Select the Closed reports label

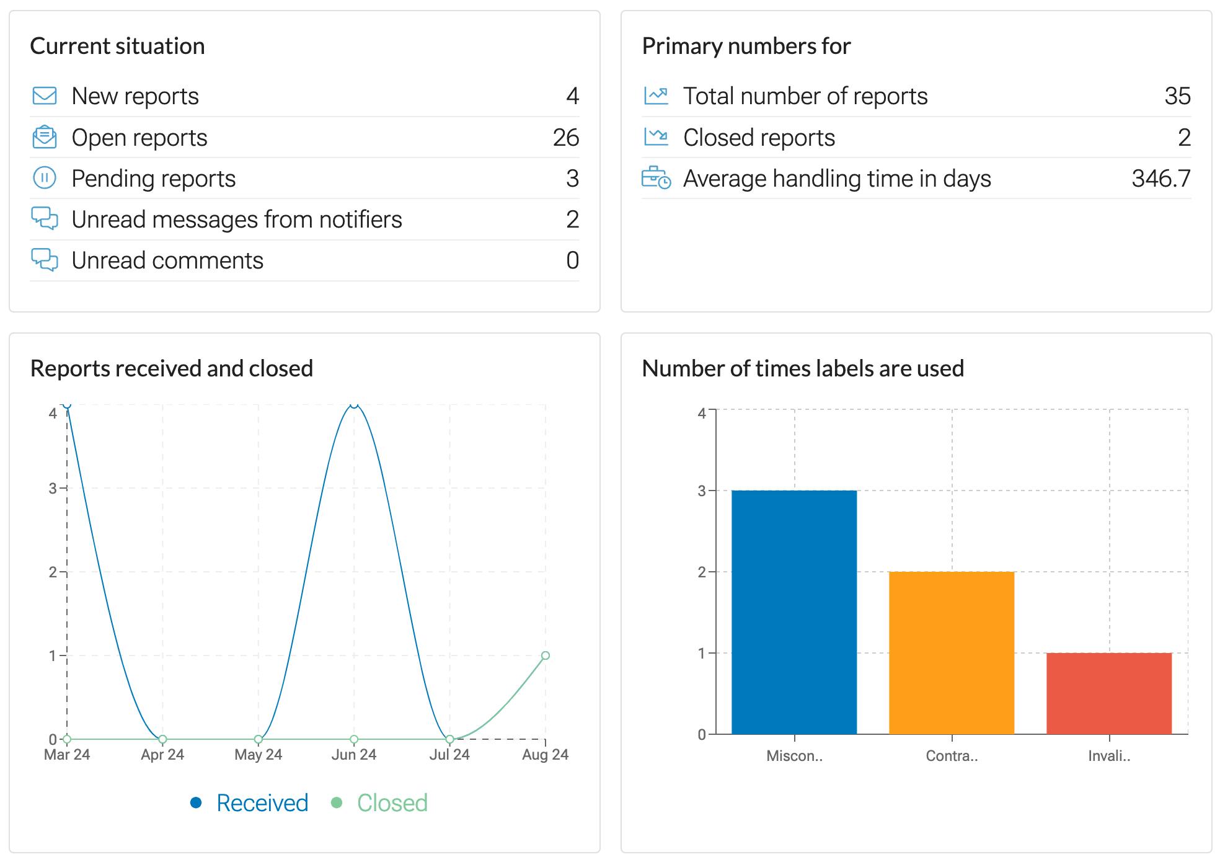point(759,138)
